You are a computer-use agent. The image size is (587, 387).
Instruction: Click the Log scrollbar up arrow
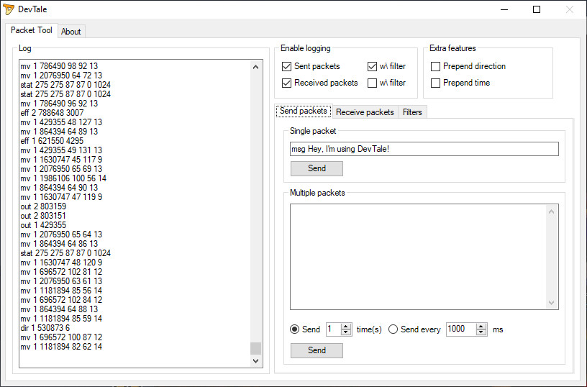point(255,67)
